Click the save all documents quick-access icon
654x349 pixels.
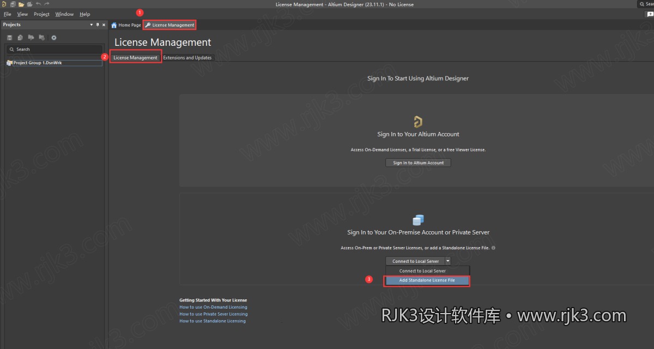point(13,4)
